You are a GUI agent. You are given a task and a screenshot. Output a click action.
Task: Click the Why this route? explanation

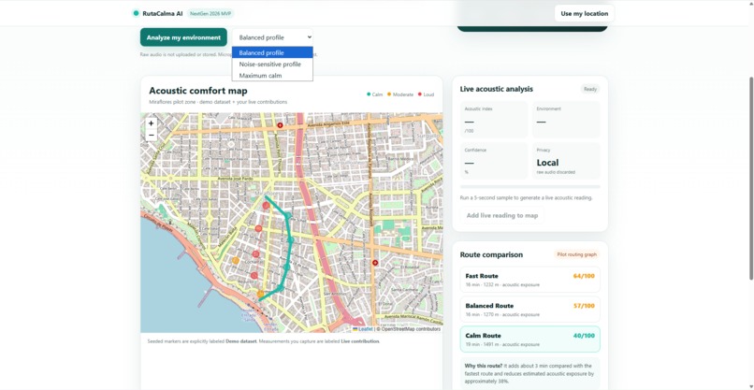[529, 372]
